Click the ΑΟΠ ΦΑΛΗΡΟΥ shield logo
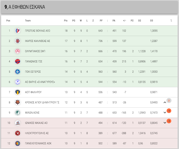The width and height of the screenshot is (179, 149). [18, 92]
